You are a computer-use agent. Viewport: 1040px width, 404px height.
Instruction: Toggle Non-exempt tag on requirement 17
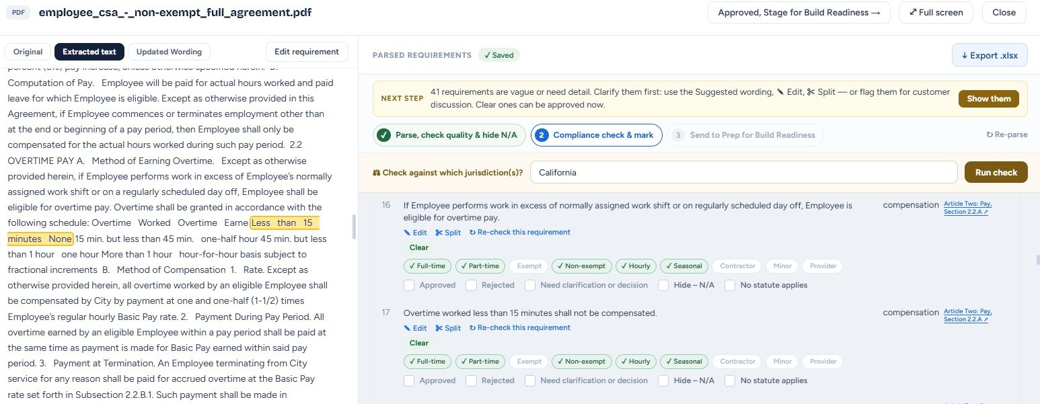click(581, 362)
